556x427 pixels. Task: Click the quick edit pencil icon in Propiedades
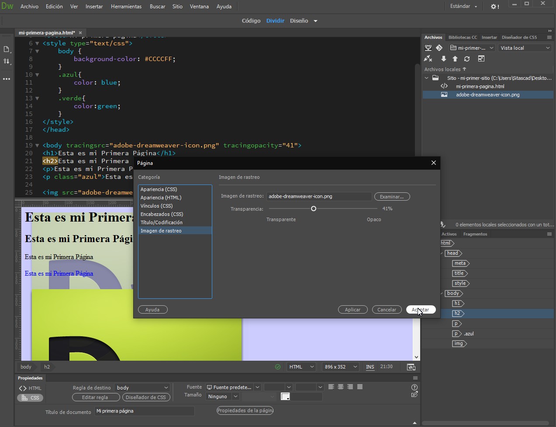pyautogui.click(x=414, y=394)
